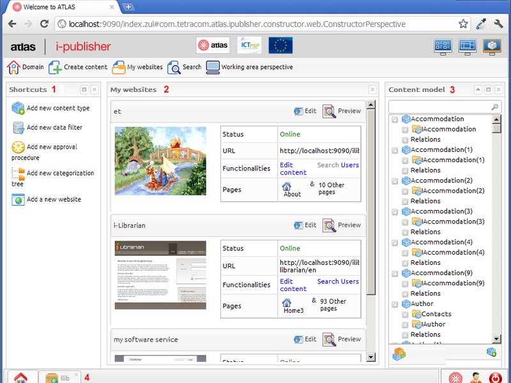
Task: Expand the IAccommodation(2) node
Action: point(405,191)
